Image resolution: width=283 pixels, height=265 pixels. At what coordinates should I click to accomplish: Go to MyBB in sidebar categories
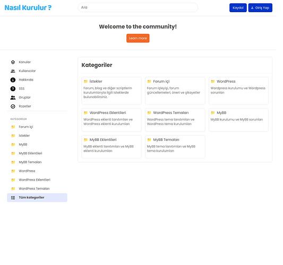pyautogui.click(x=37, y=145)
